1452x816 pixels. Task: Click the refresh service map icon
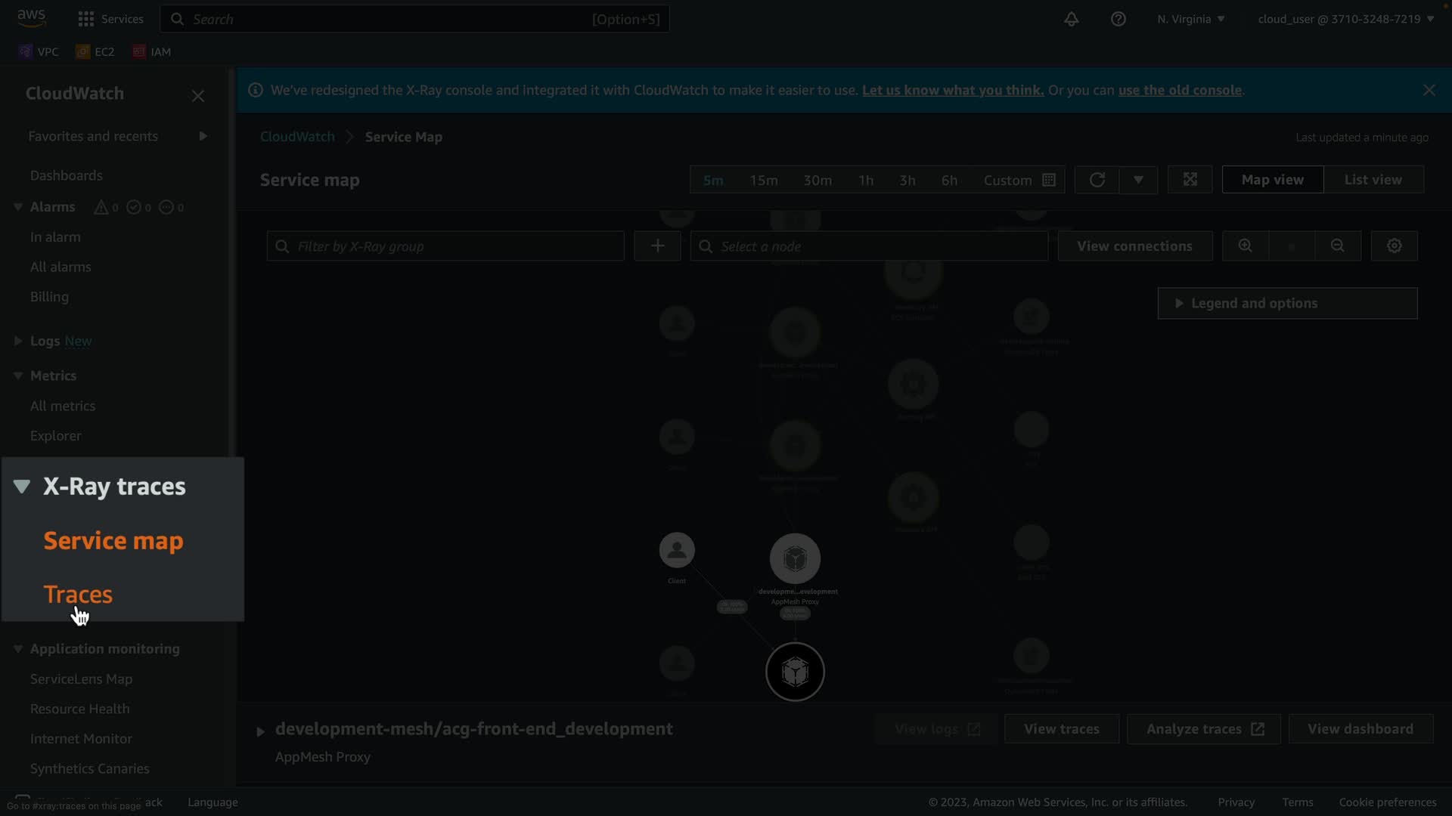click(x=1097, y=180)
